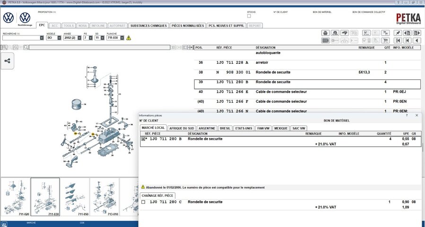Jump to first illustration with double-bar arrow
The height and width of the screenshot is (227, 425).
pyautogui.click(x=398, y=40)
